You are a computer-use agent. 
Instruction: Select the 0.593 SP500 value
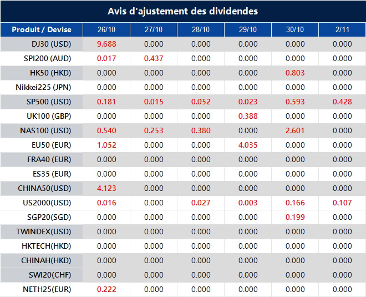(x=295, y=102)
